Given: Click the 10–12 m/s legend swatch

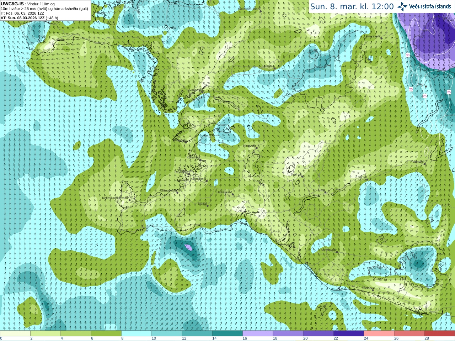Looking at the screenshot, I should pyautogui.click(x=167, y=334).
